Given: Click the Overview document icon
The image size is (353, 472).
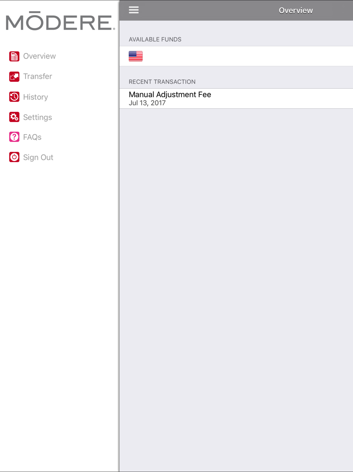Looking at the screenshot, I should 14,56.
